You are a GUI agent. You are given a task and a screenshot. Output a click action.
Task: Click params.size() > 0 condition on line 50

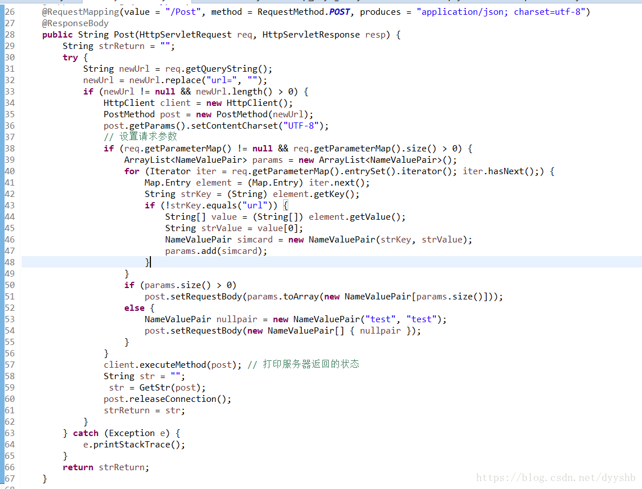188,285
